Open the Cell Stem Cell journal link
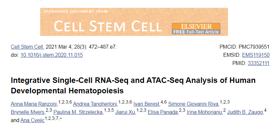Image resolution: width=276 pixels, height=126 pixels. coord(27,47)
